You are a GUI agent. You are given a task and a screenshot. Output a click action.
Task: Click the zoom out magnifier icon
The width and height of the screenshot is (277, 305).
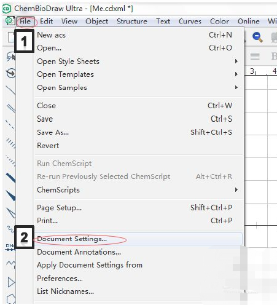[x=257, y=38]
